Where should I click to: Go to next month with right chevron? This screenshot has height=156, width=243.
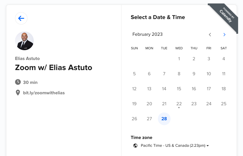(224, 35)
